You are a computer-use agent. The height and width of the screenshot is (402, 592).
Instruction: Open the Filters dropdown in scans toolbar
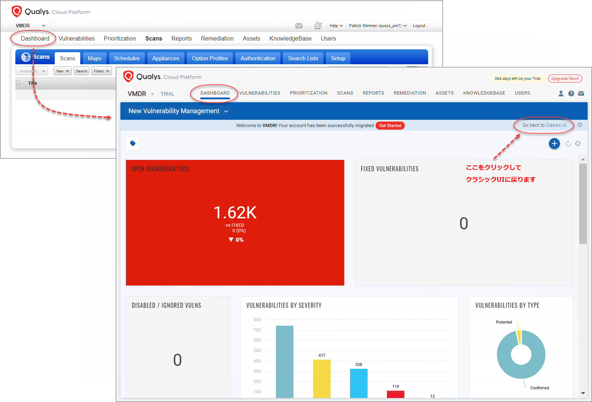[x=101, y=71]
